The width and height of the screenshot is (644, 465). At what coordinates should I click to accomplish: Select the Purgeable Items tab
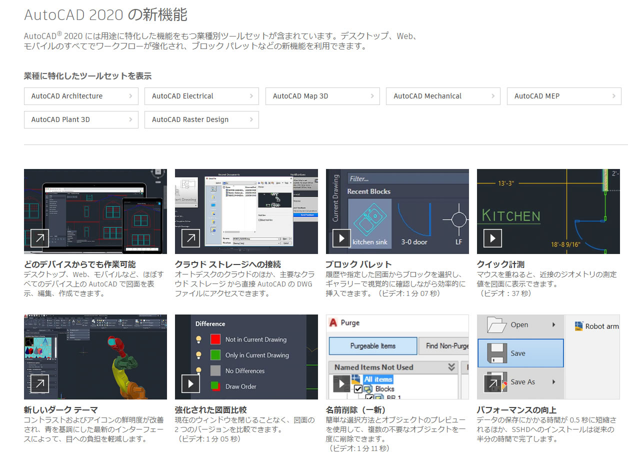373,346
